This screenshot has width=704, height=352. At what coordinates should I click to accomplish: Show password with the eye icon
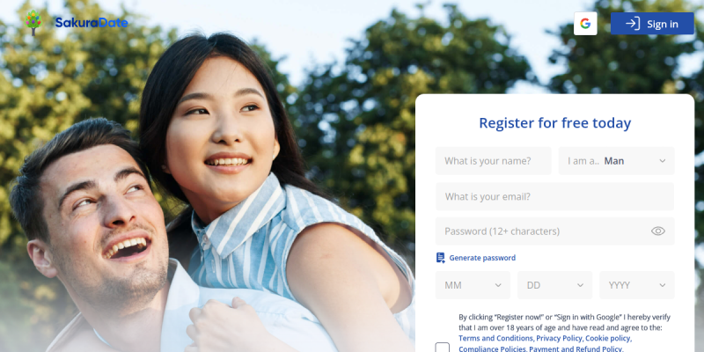657,231
